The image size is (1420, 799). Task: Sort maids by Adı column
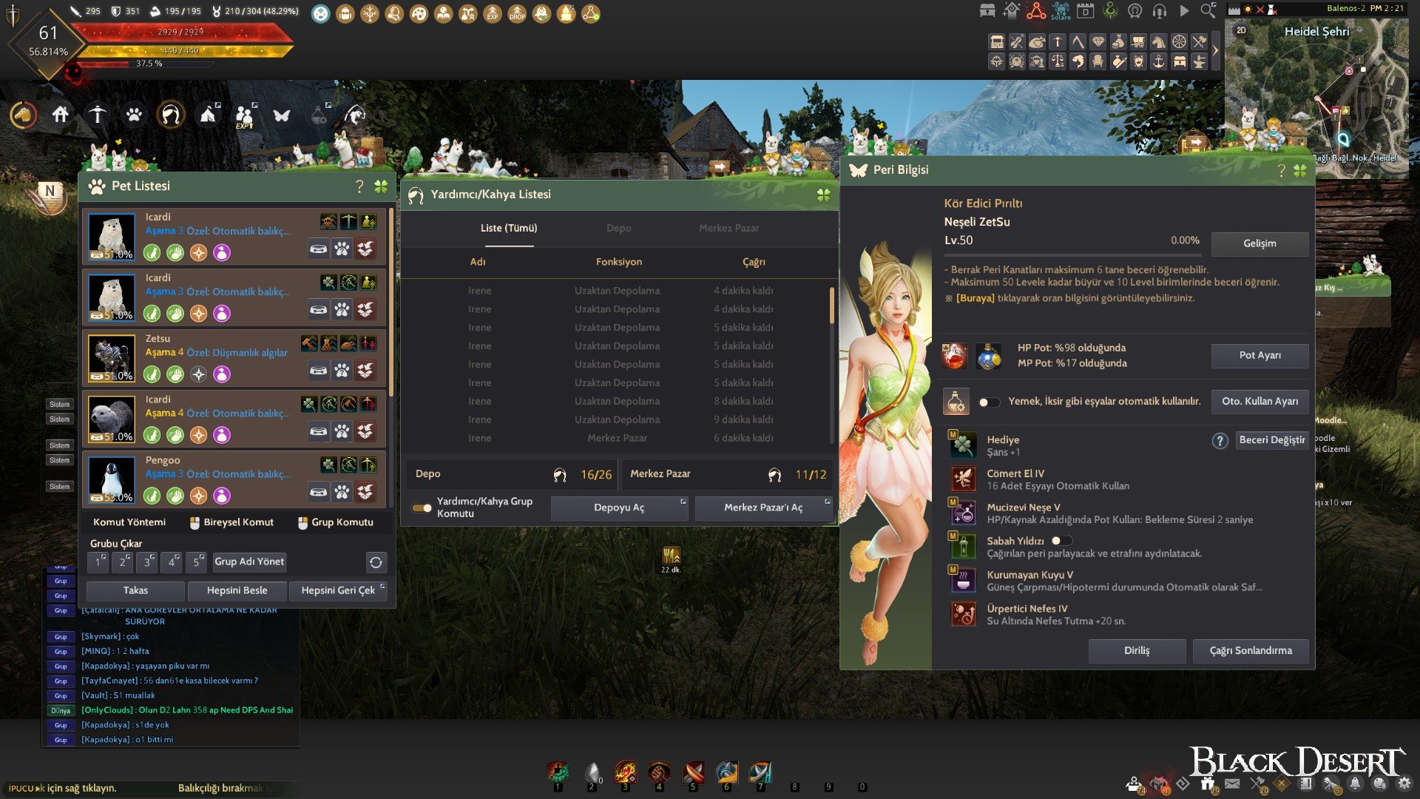(478, 262)
